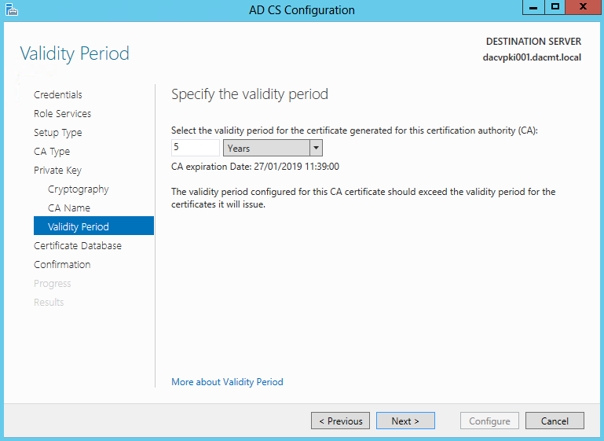The height and width of the screenshot is (441, 604).
Task: Go back with the Previous button
Action: point(341,421)
